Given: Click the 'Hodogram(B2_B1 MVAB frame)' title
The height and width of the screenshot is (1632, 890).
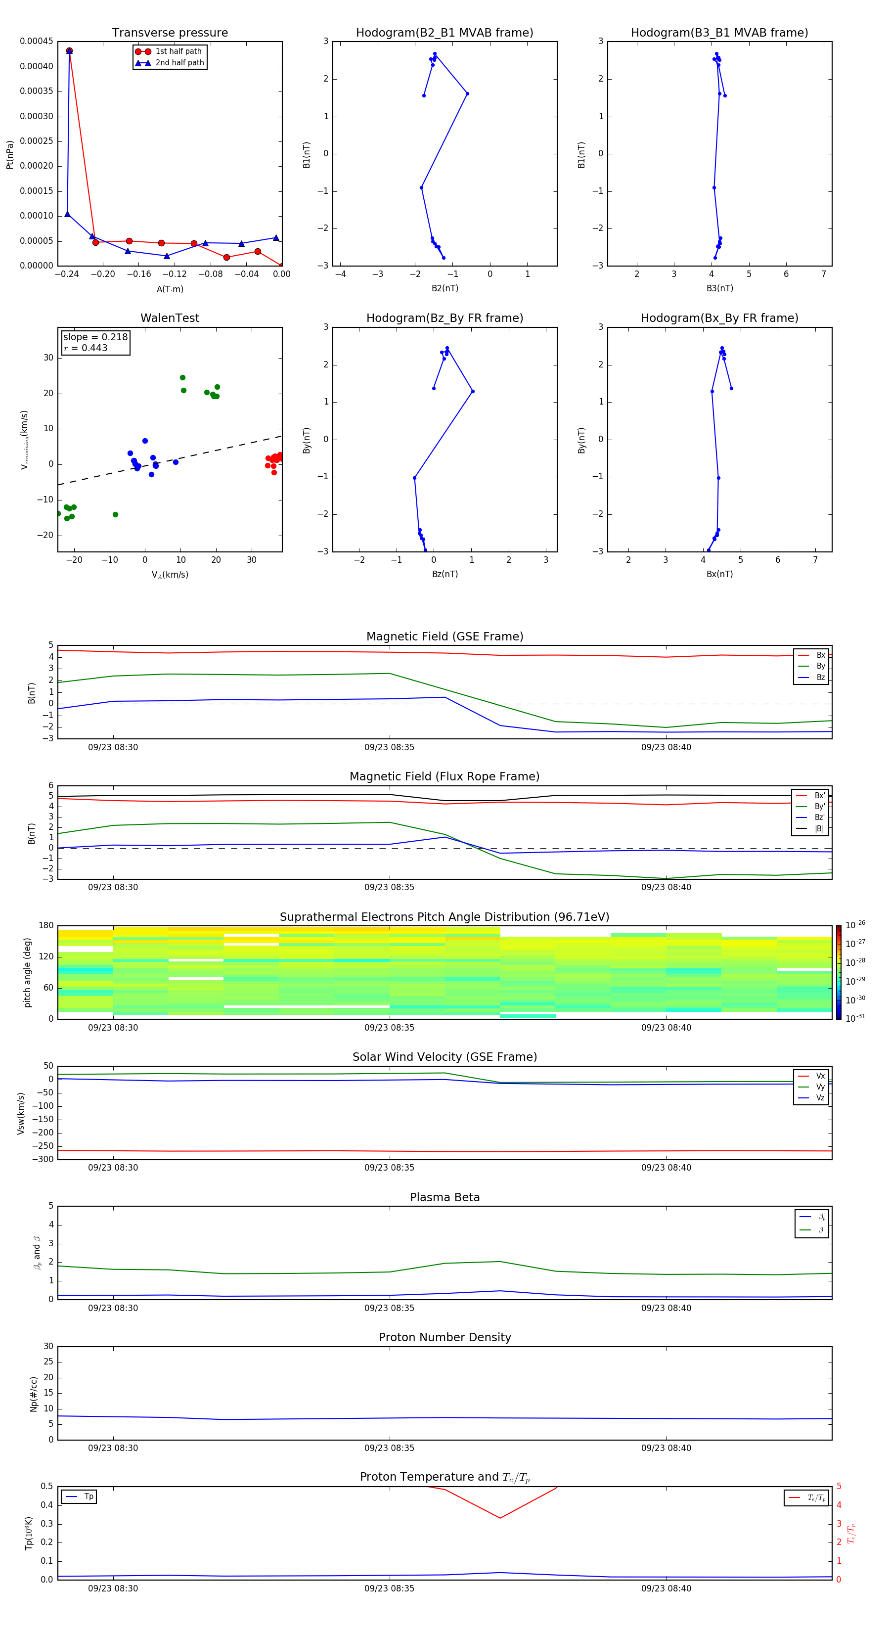Looking at the screenshot, I should point(445,33).
